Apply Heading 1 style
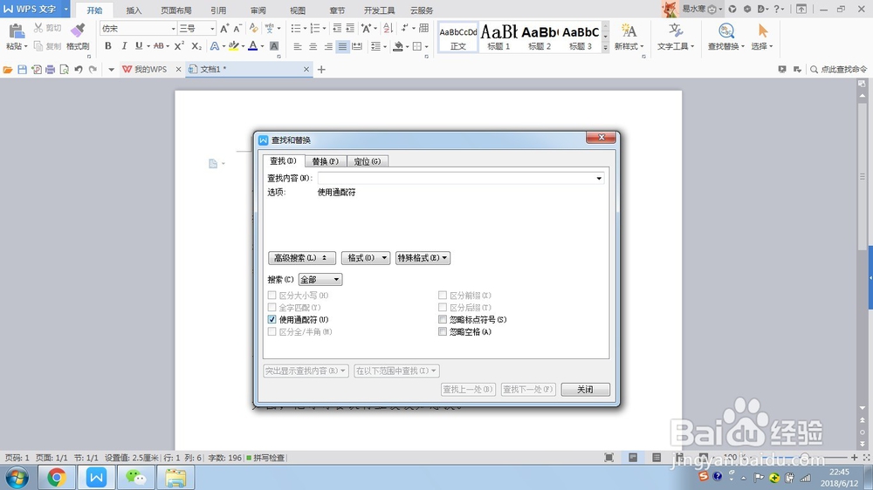This screenshot has height=490, width=873. point(498,37)
